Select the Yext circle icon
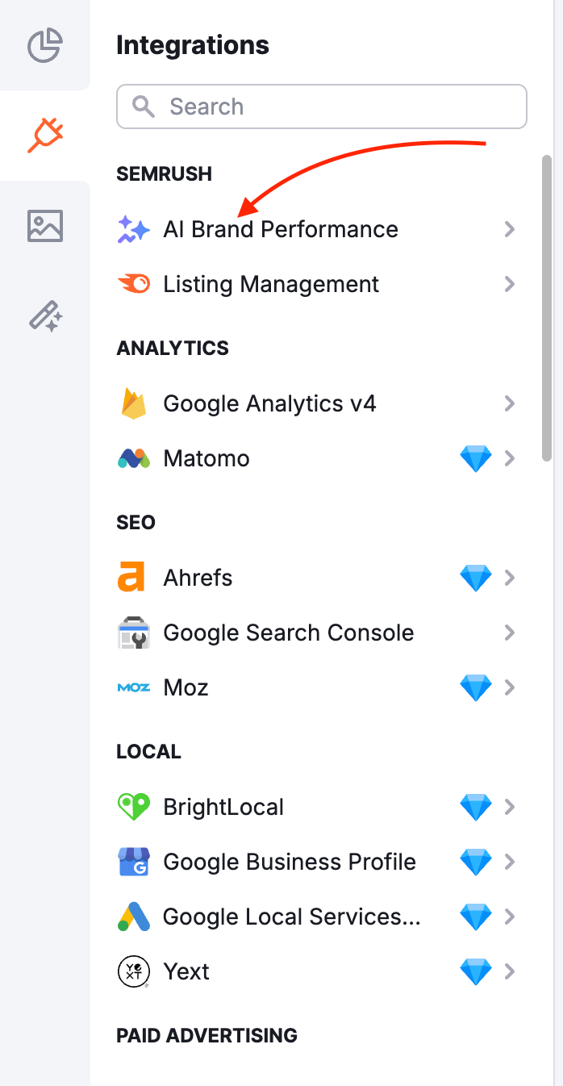The image size is (563, 1086). coord(134,971)
